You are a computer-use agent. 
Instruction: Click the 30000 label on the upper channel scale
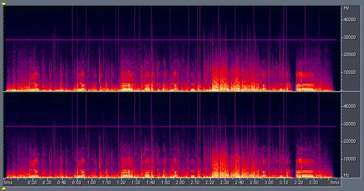350,37
